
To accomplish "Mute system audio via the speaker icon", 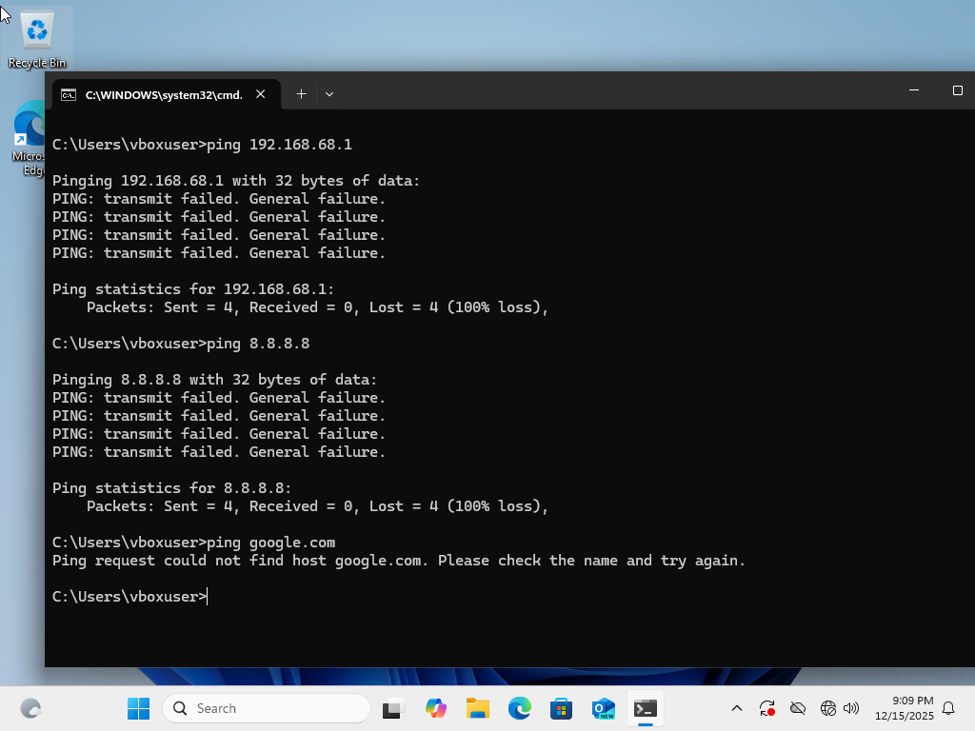I will point(851,708).
